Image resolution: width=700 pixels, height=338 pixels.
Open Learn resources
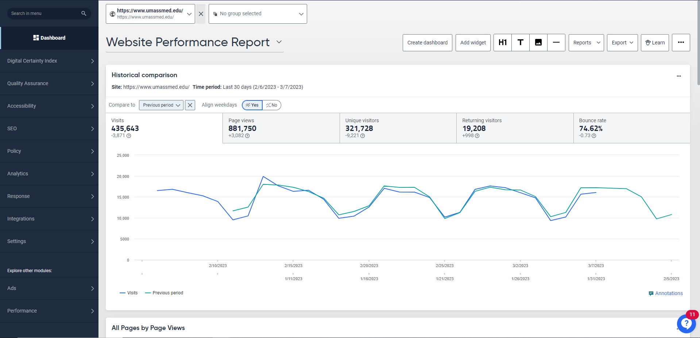coord(654,43)
